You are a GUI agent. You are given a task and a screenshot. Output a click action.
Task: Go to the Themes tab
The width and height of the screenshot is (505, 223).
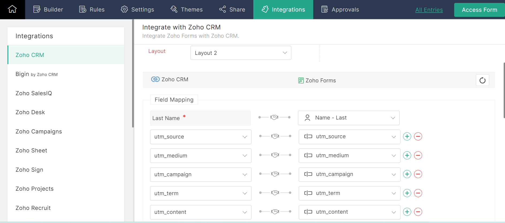186,10
